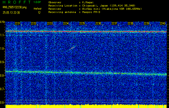Click the version label 1.00f
The image size is (169, 108).
37,2
